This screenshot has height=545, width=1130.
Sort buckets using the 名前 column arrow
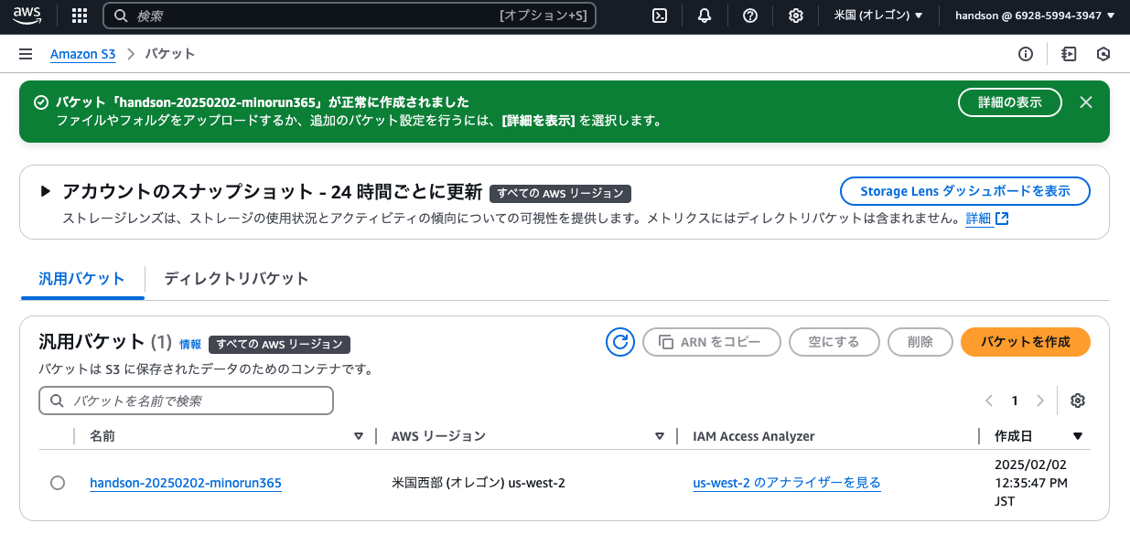(x=359, y=436)
